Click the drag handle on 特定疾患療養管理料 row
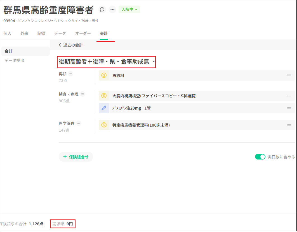Viewport: 297px width, 232px height. click(289, 125)
